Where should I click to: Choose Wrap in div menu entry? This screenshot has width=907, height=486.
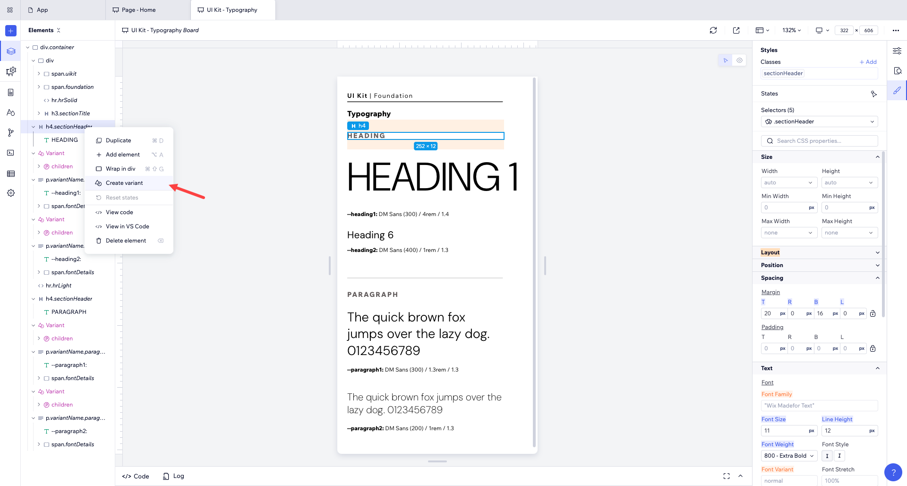click(129, 169)
